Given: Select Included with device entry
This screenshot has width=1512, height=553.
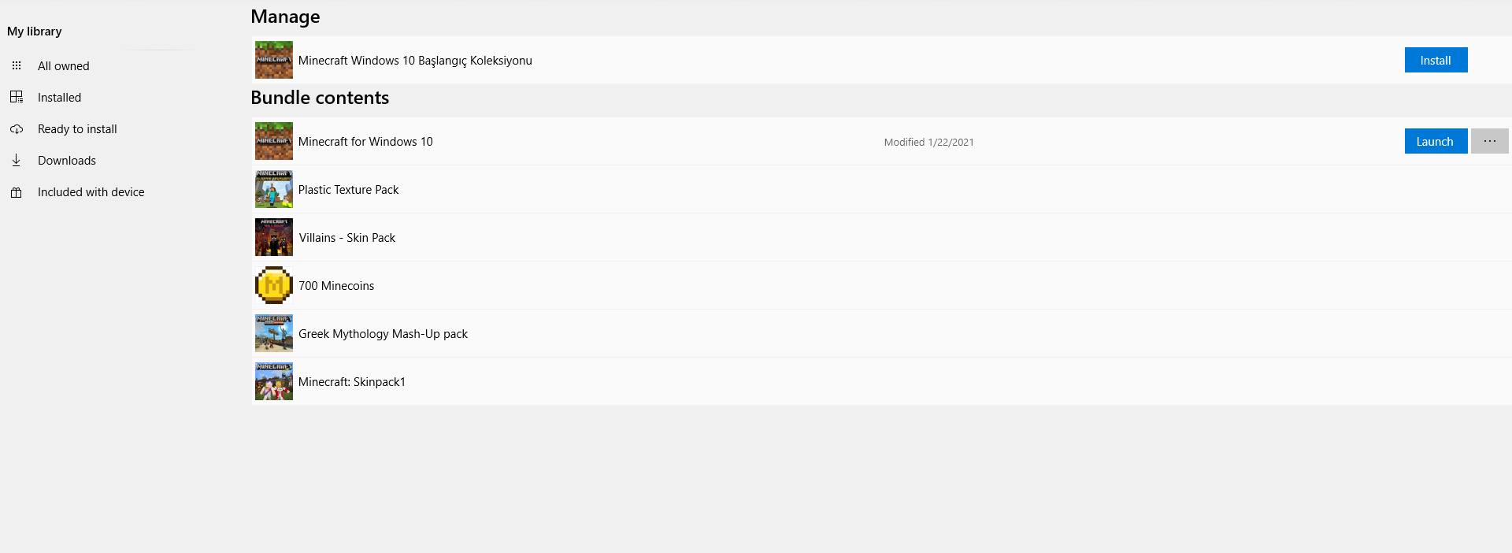Looking at the screenshot, I should pos(91,192).
